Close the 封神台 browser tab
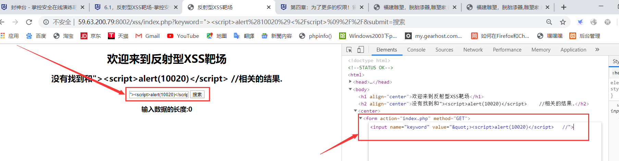The image size is (619, 161). [x=83, y=7]
